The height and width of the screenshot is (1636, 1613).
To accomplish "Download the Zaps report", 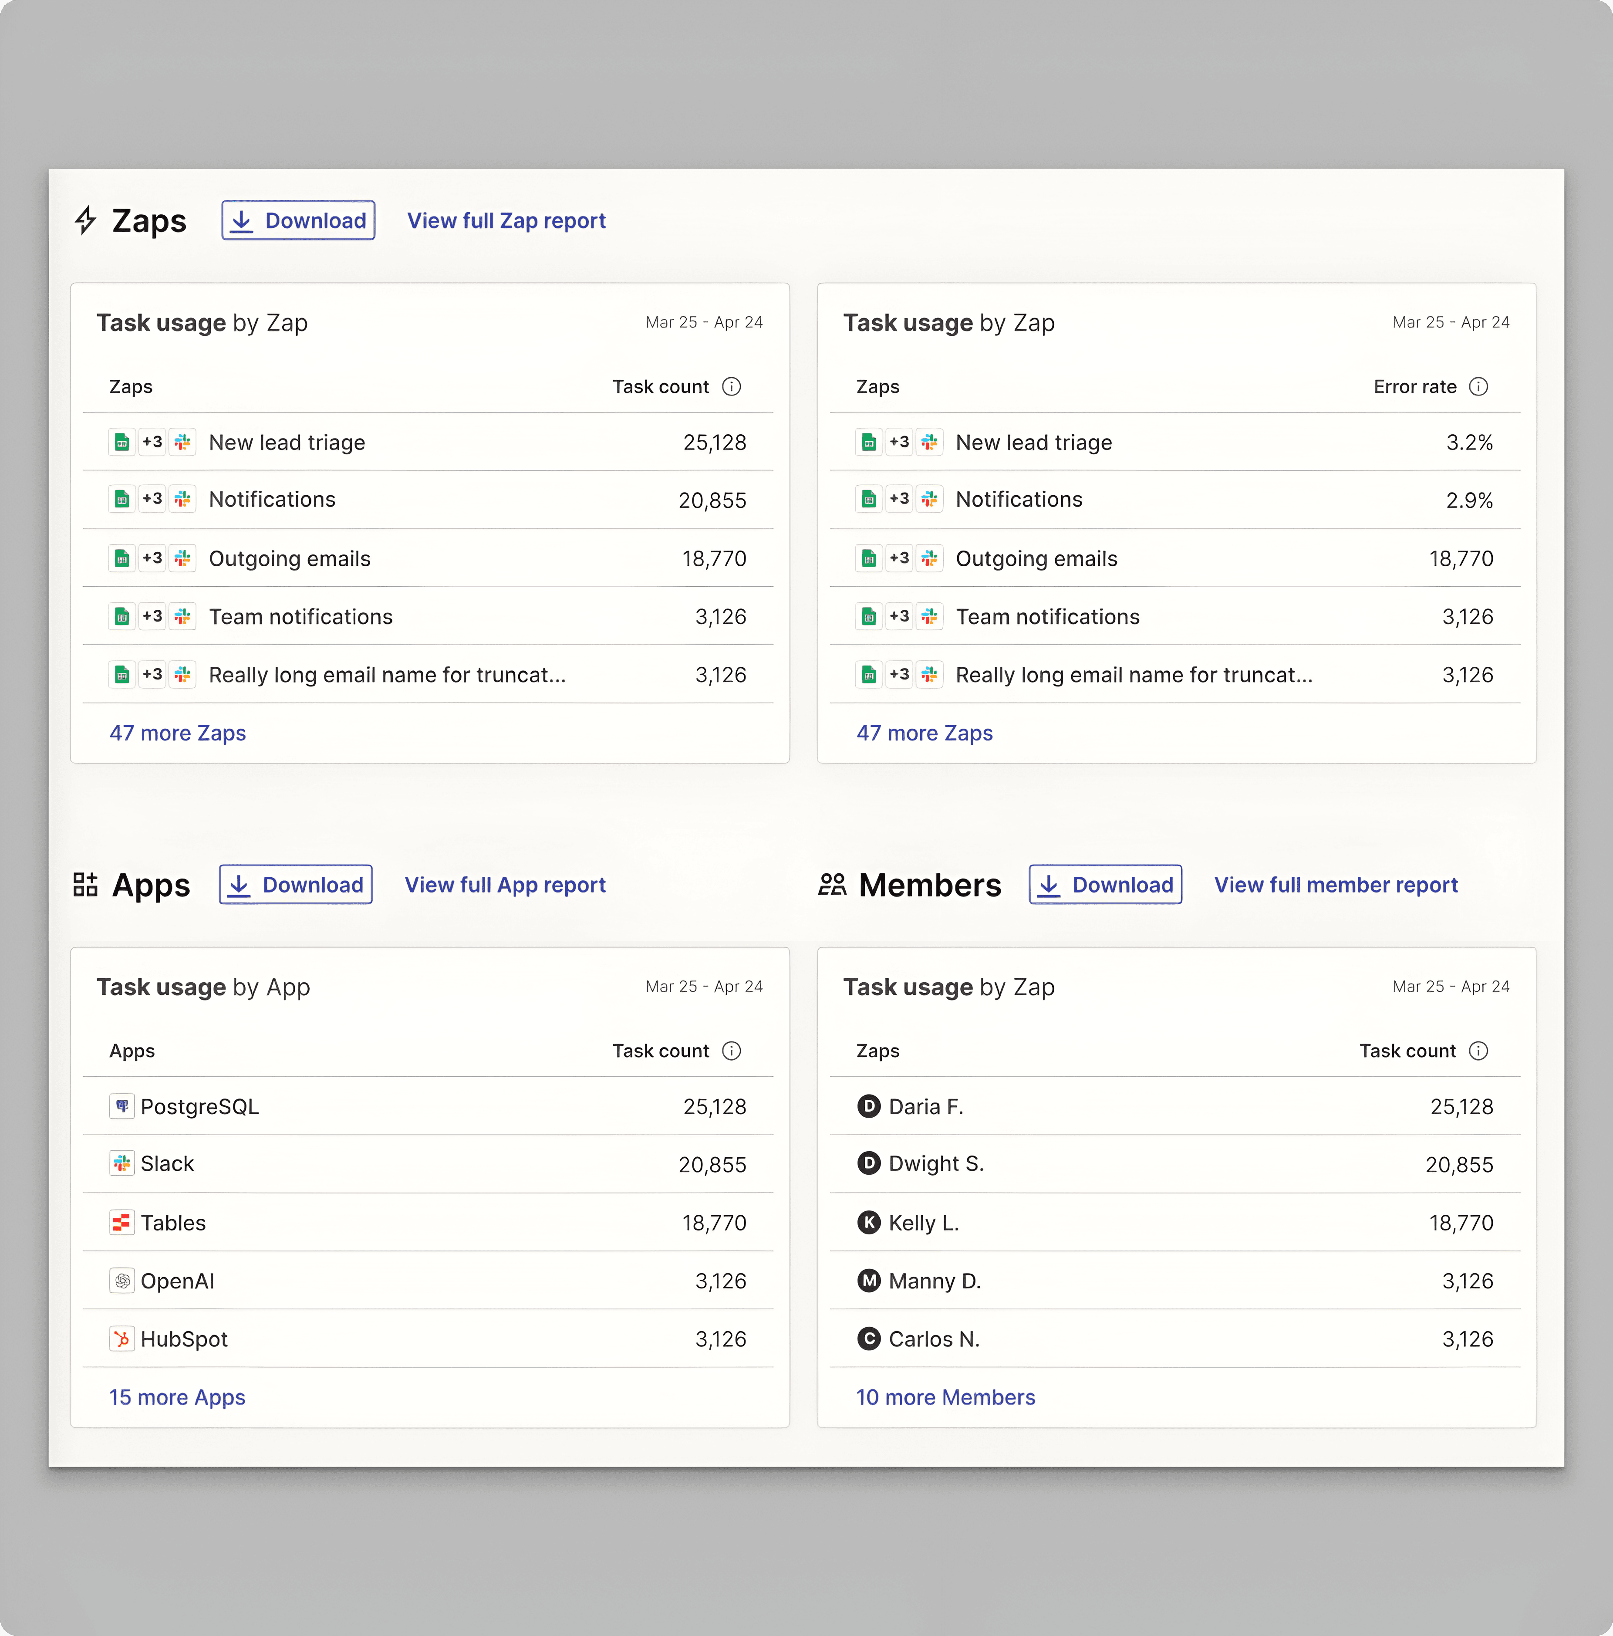I will 298,220.
